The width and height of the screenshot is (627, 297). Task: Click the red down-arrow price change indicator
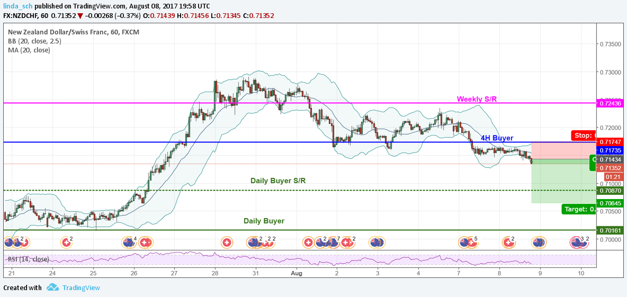[x=80, y=16]
